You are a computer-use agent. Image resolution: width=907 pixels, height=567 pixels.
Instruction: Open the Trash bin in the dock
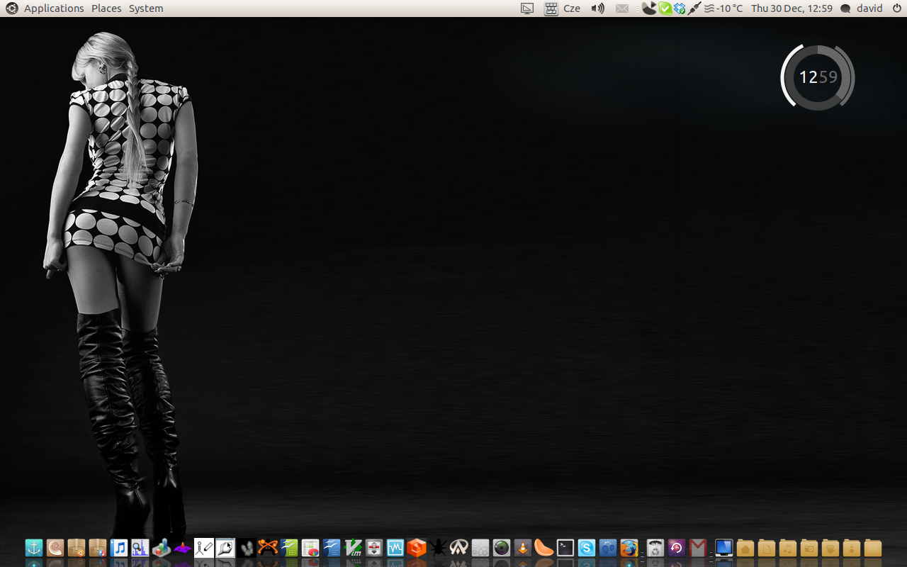click(655, 548)
